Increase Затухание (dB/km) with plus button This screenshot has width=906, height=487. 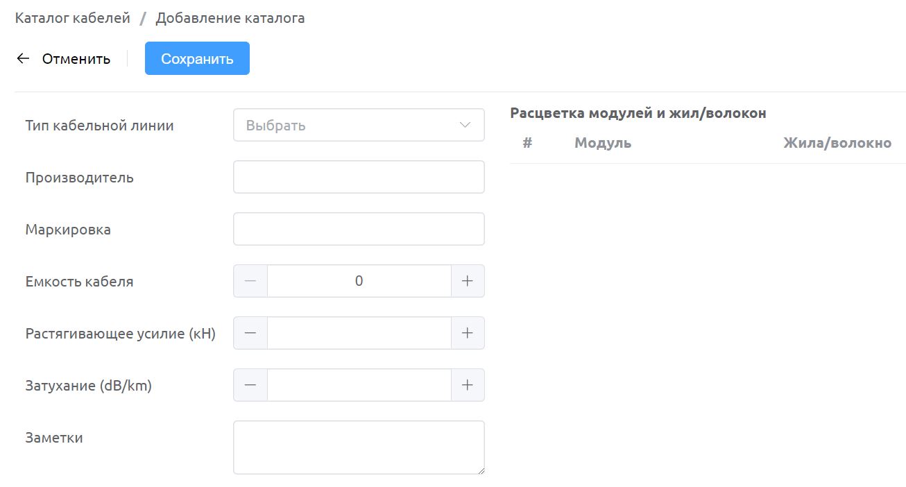[x=468, y=385]
